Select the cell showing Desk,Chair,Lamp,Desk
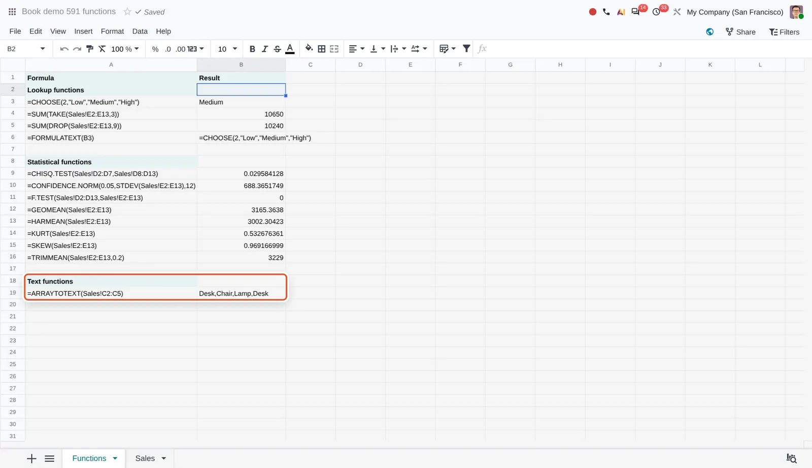 241,293
